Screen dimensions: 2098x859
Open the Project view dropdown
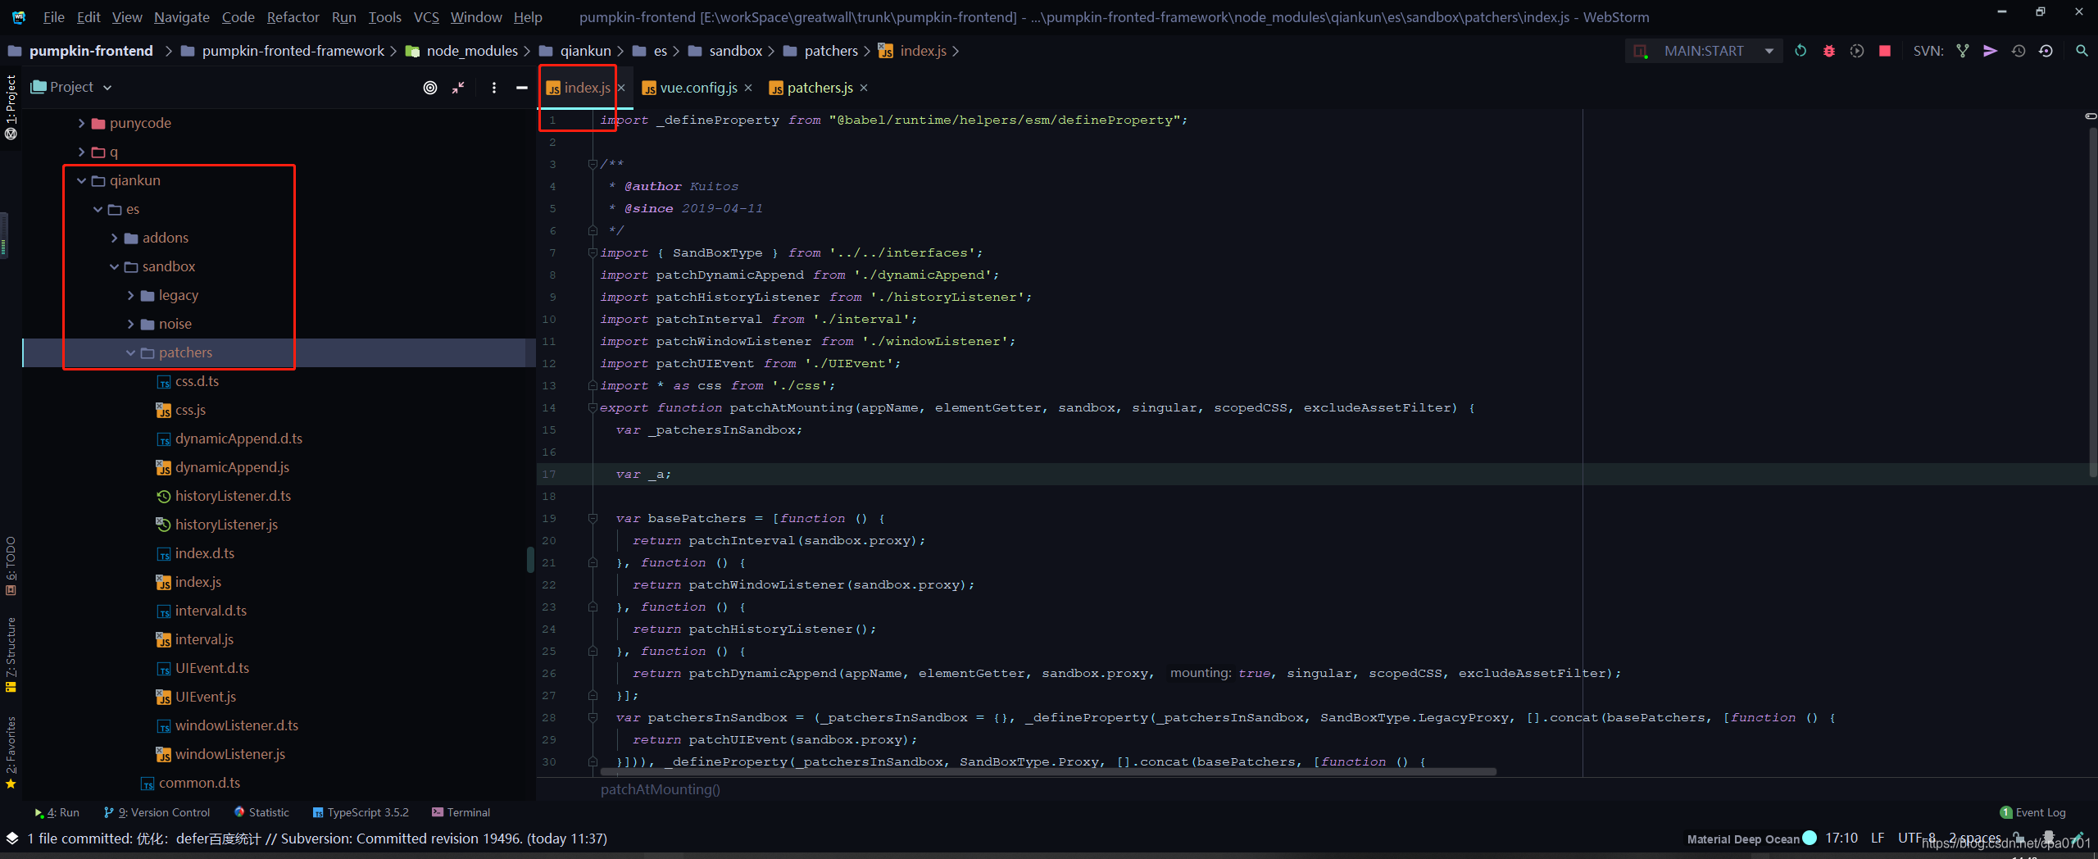[72, 87]
